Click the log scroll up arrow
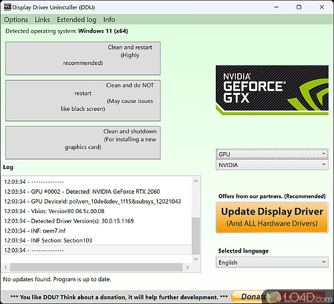 (x=196, y=181)
